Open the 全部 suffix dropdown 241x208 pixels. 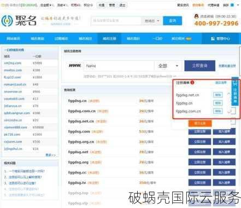pos(168,66)
